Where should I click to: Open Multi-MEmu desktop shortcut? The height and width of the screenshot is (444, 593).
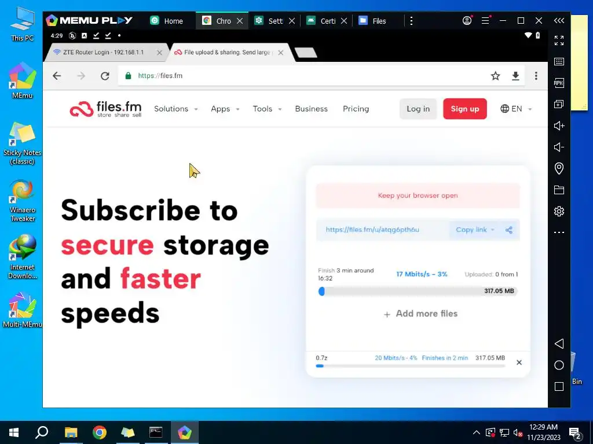click(x=22, y=310)
